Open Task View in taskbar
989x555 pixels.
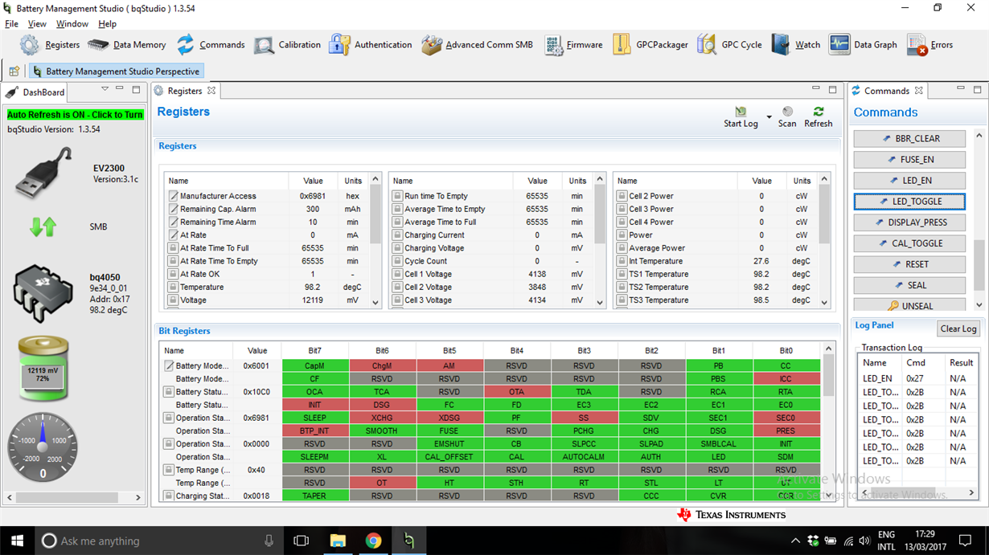click(302, 541)
